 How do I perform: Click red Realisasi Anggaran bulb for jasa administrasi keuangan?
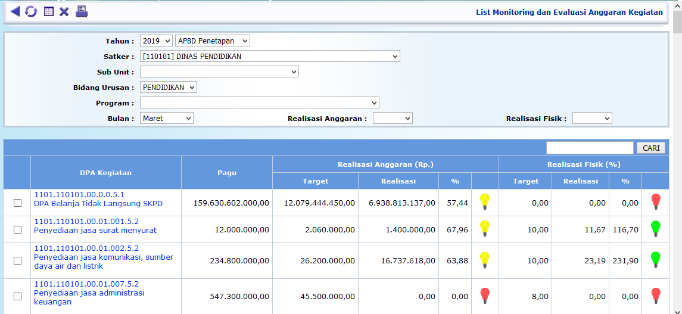(x=485, y=296)
